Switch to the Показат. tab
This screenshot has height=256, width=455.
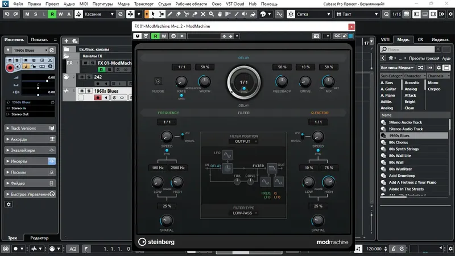point(39,39)
